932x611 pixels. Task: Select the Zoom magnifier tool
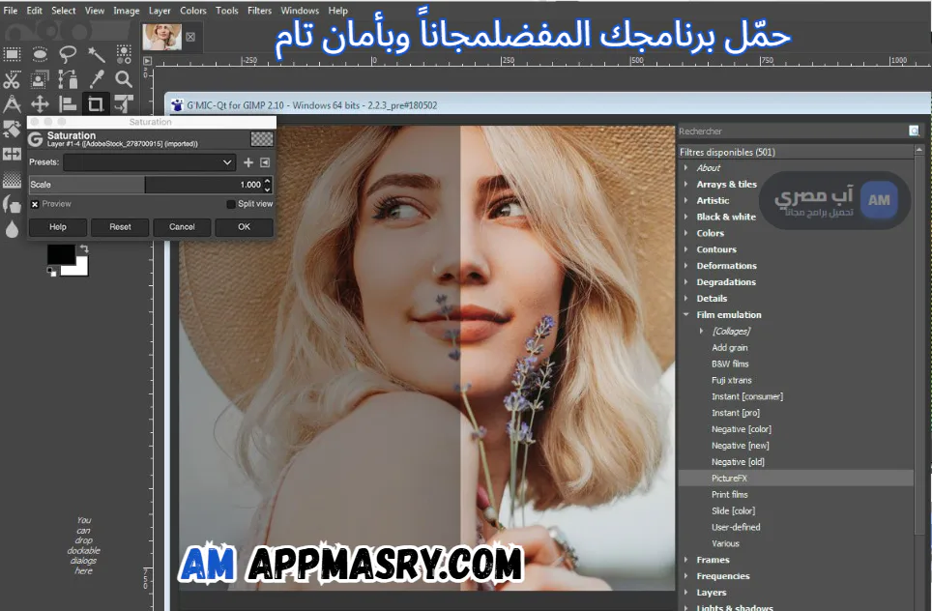124,79
